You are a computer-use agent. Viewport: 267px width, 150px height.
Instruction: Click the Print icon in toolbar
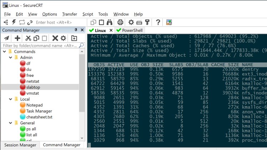[x=120, y=22]
